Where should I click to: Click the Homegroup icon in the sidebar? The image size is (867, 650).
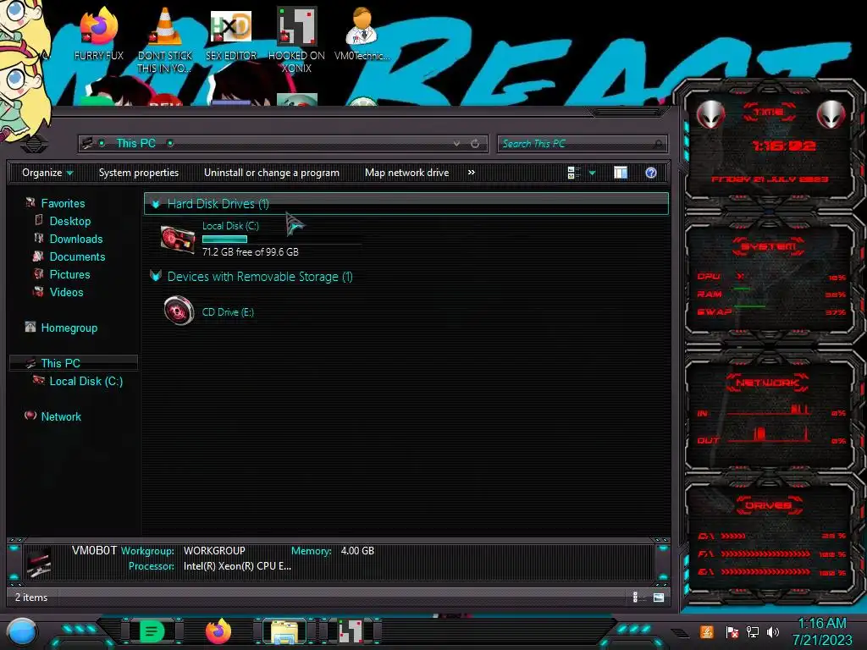click(x=30, y=327)
